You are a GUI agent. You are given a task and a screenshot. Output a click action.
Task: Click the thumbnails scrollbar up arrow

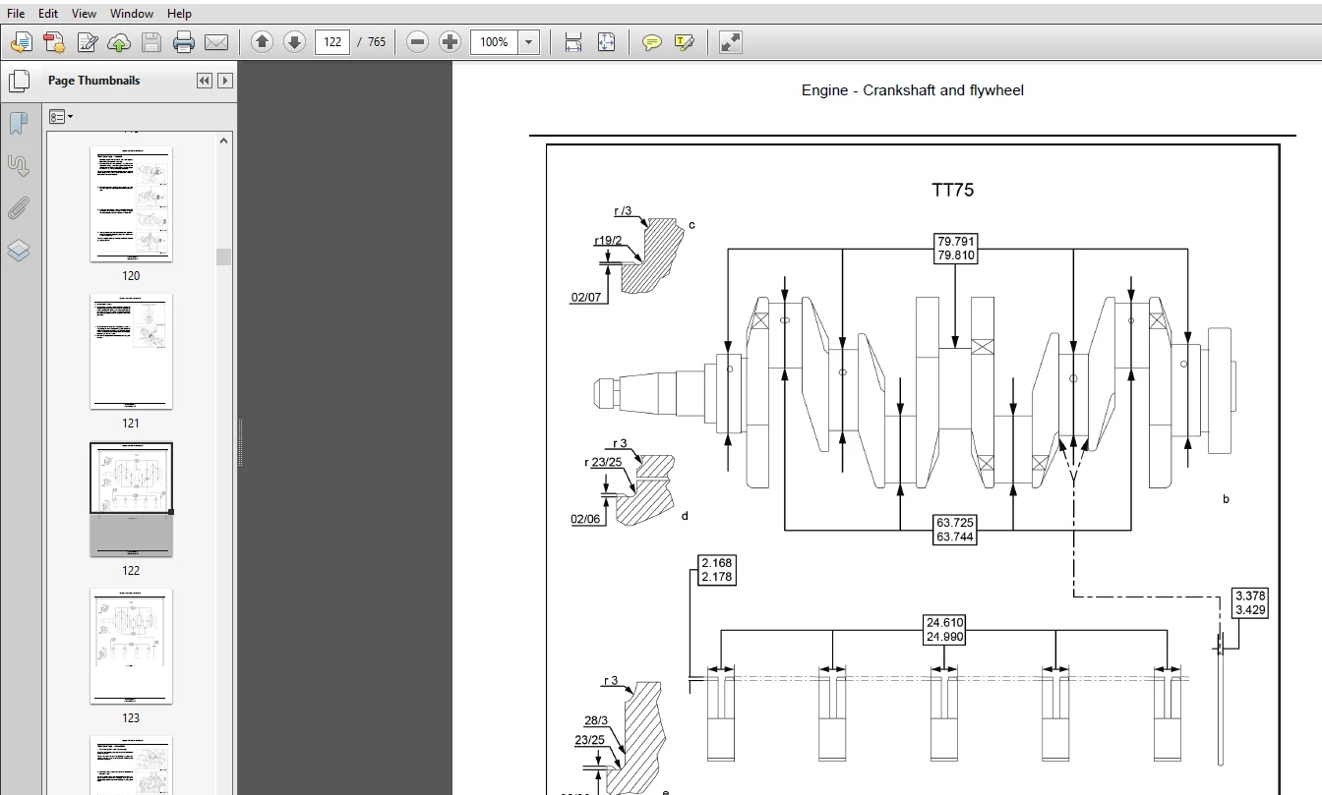point(224,141)
